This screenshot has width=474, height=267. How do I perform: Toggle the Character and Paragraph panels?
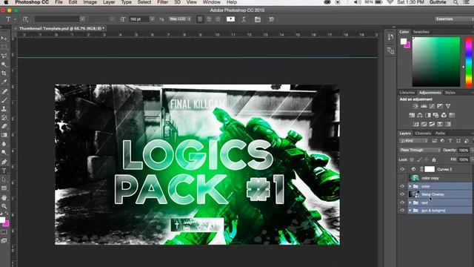click(x=258, y=19)
